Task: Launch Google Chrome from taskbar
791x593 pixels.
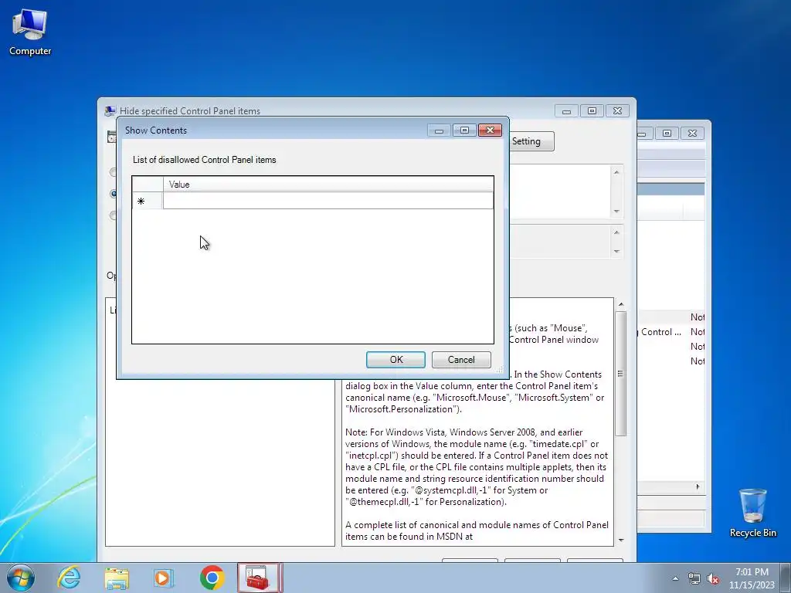Action: pos(212,578)
